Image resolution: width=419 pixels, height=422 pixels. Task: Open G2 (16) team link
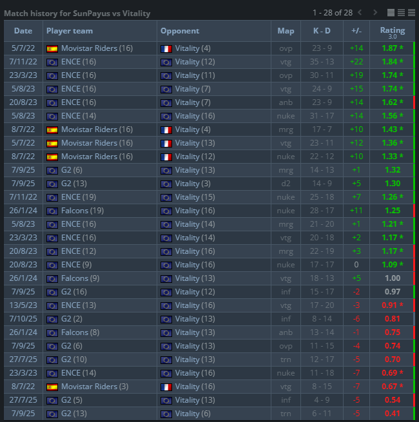[x=74, y=292]
